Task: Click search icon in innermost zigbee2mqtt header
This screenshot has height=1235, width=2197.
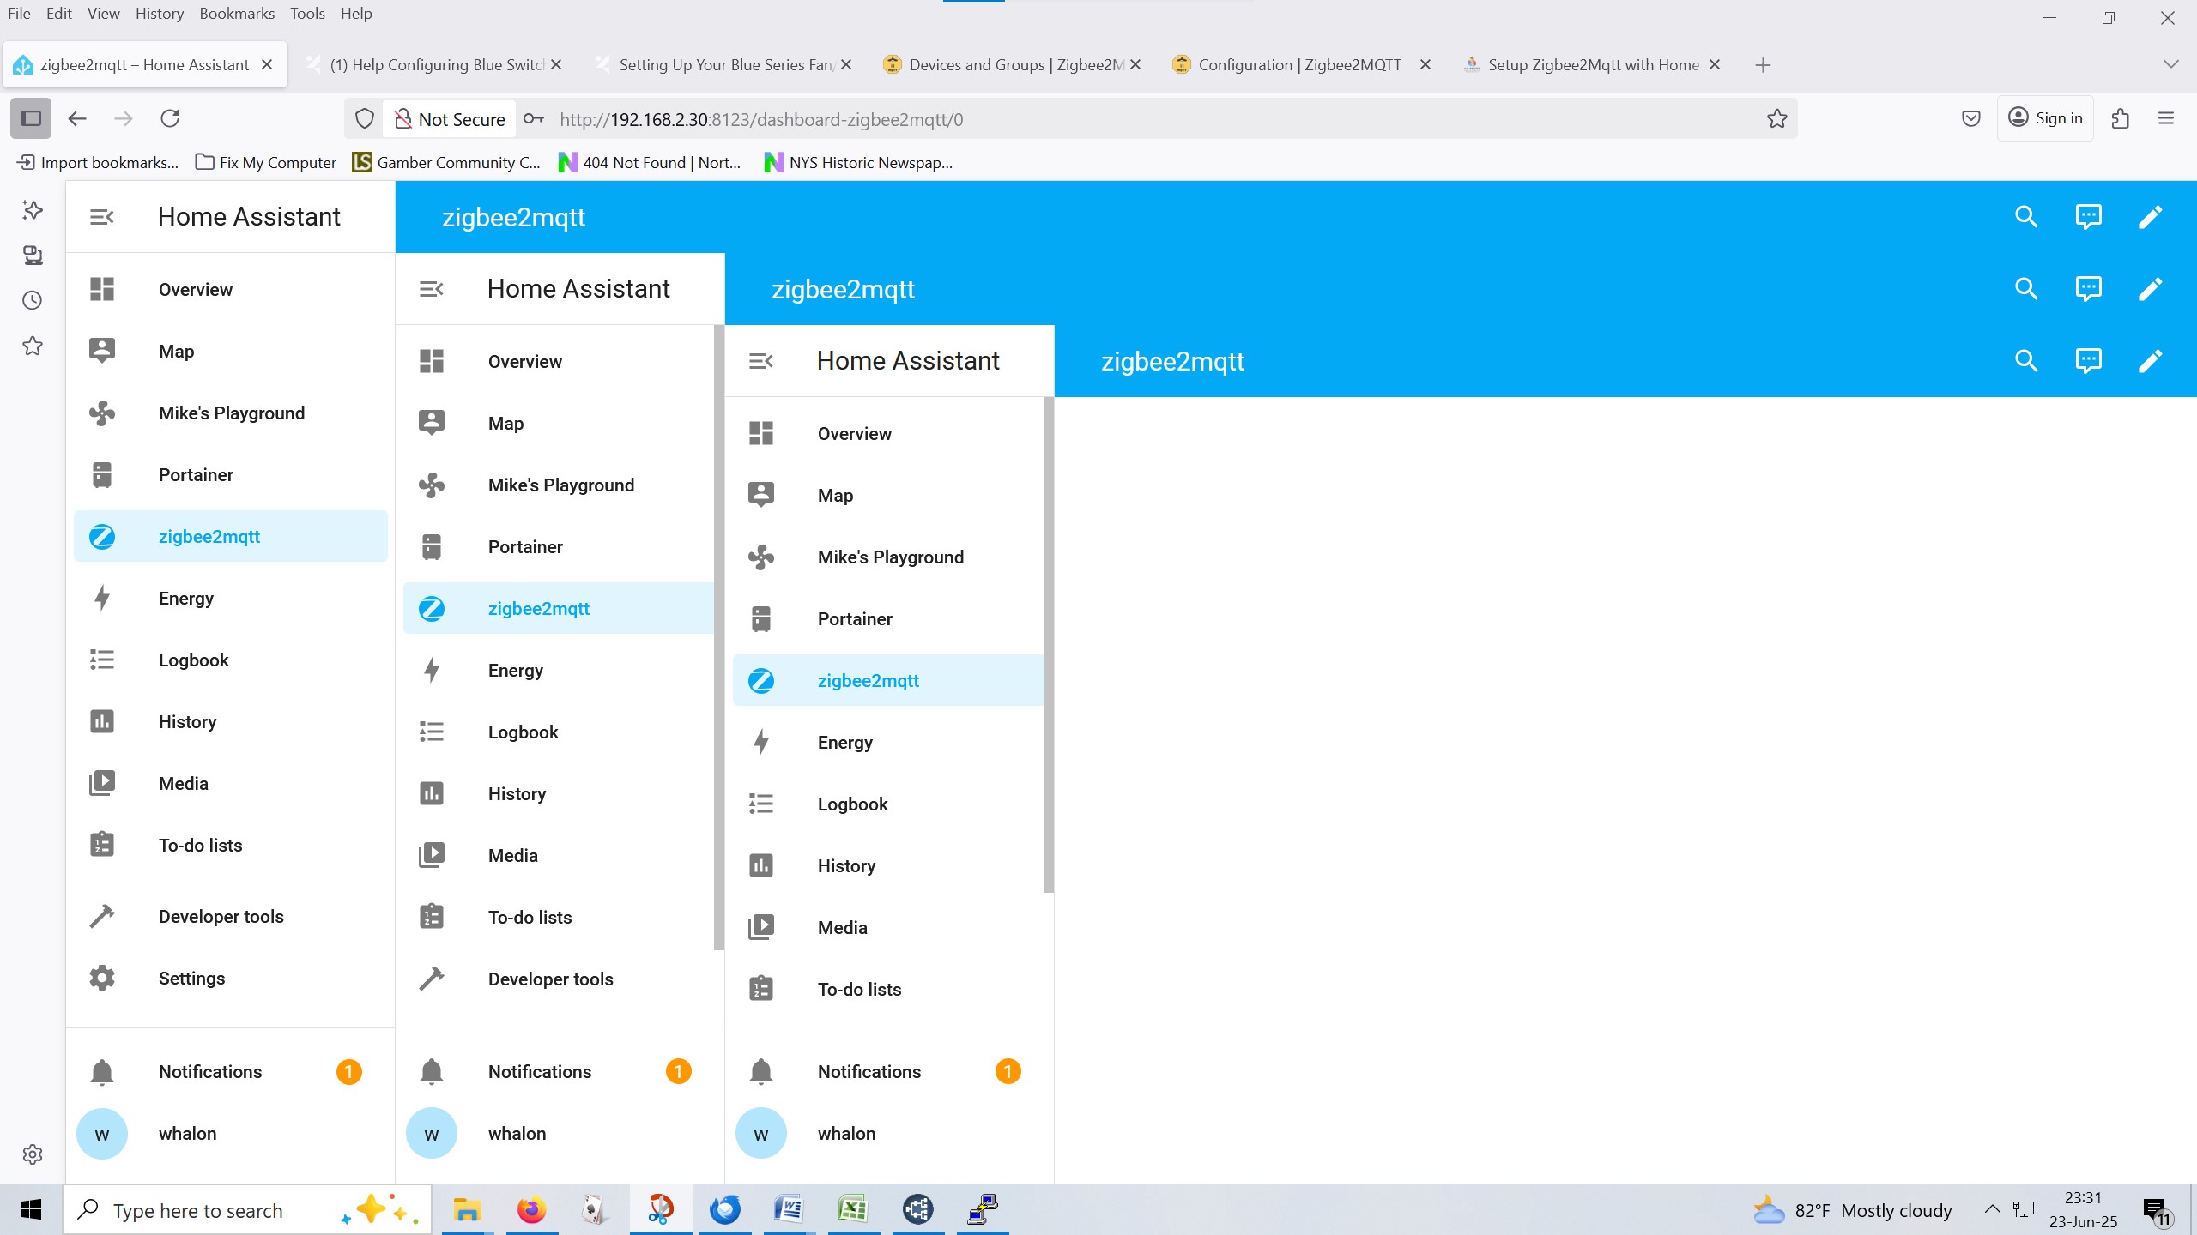Action: pos(2026,361)
